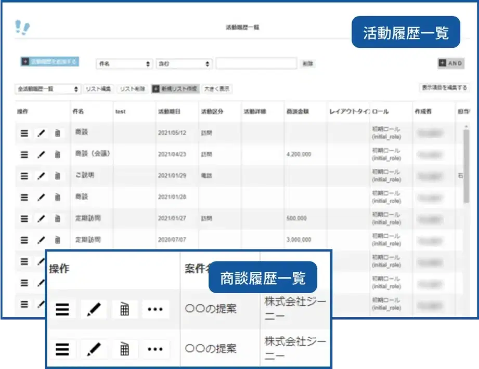Open the more options (…) icon on 〇〇の提案 row
This screenshot has width=479, height=369.
pyautogui.click(x=156, y=309)
